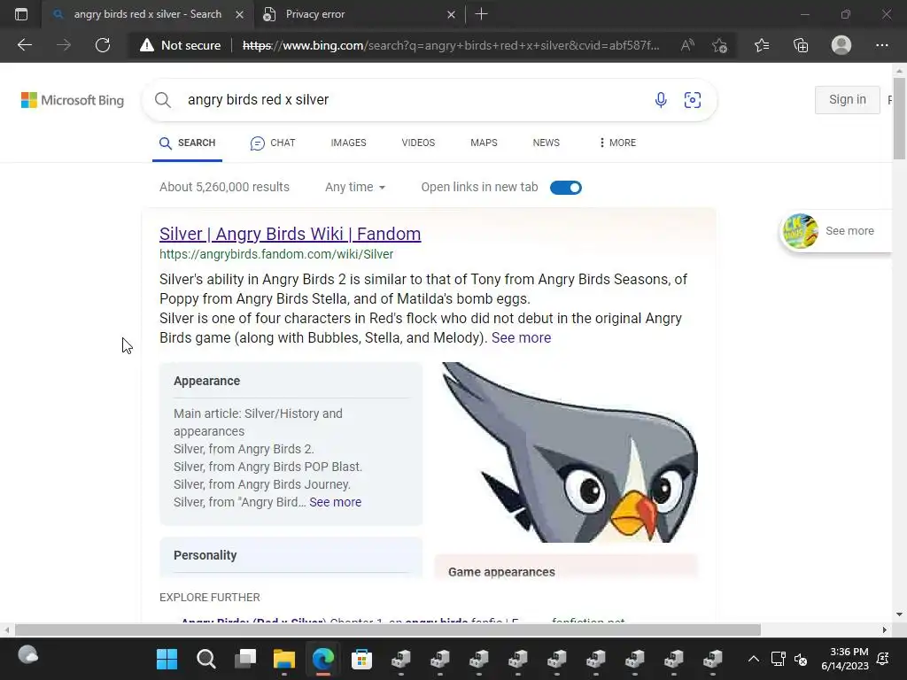Viewport: 907px width, 680px height.
Task: Click the Personality card heading
Action: 205,555
